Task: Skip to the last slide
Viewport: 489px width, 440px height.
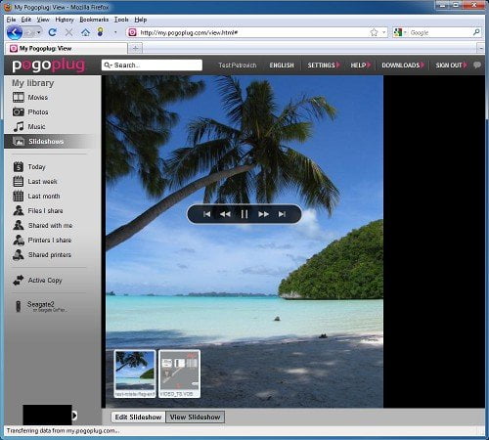Action: [x=282, y=214]
